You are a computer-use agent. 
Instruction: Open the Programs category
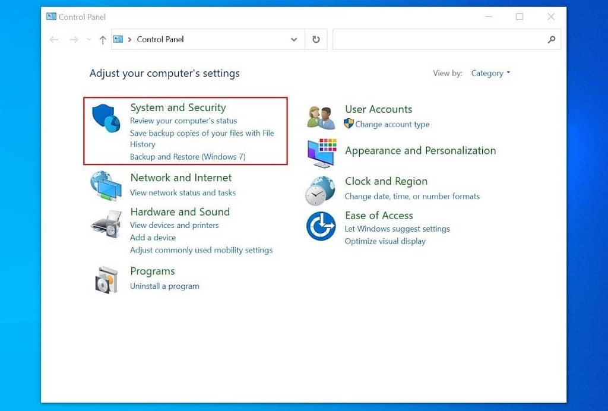pyautogui.click(x=153, y=271)
